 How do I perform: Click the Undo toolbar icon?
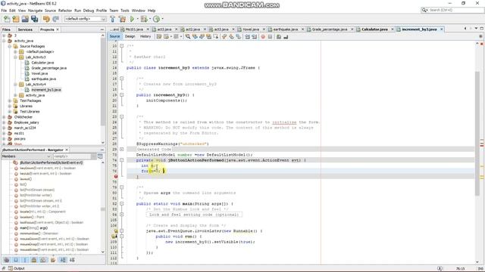(x=46, y=19)
